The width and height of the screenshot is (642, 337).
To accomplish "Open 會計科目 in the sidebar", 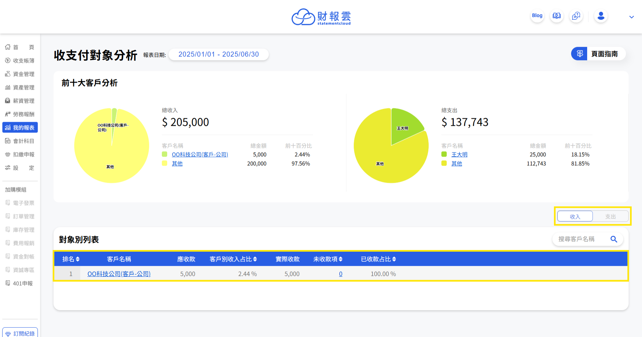I will [20, 141].
